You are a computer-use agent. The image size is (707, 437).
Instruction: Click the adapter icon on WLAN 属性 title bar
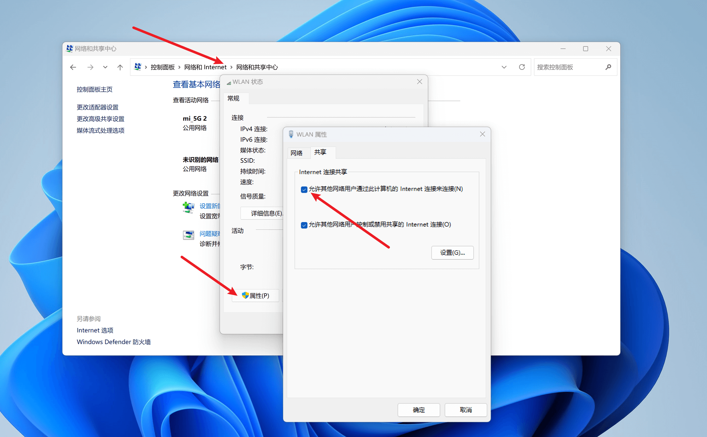pos(291,134)
